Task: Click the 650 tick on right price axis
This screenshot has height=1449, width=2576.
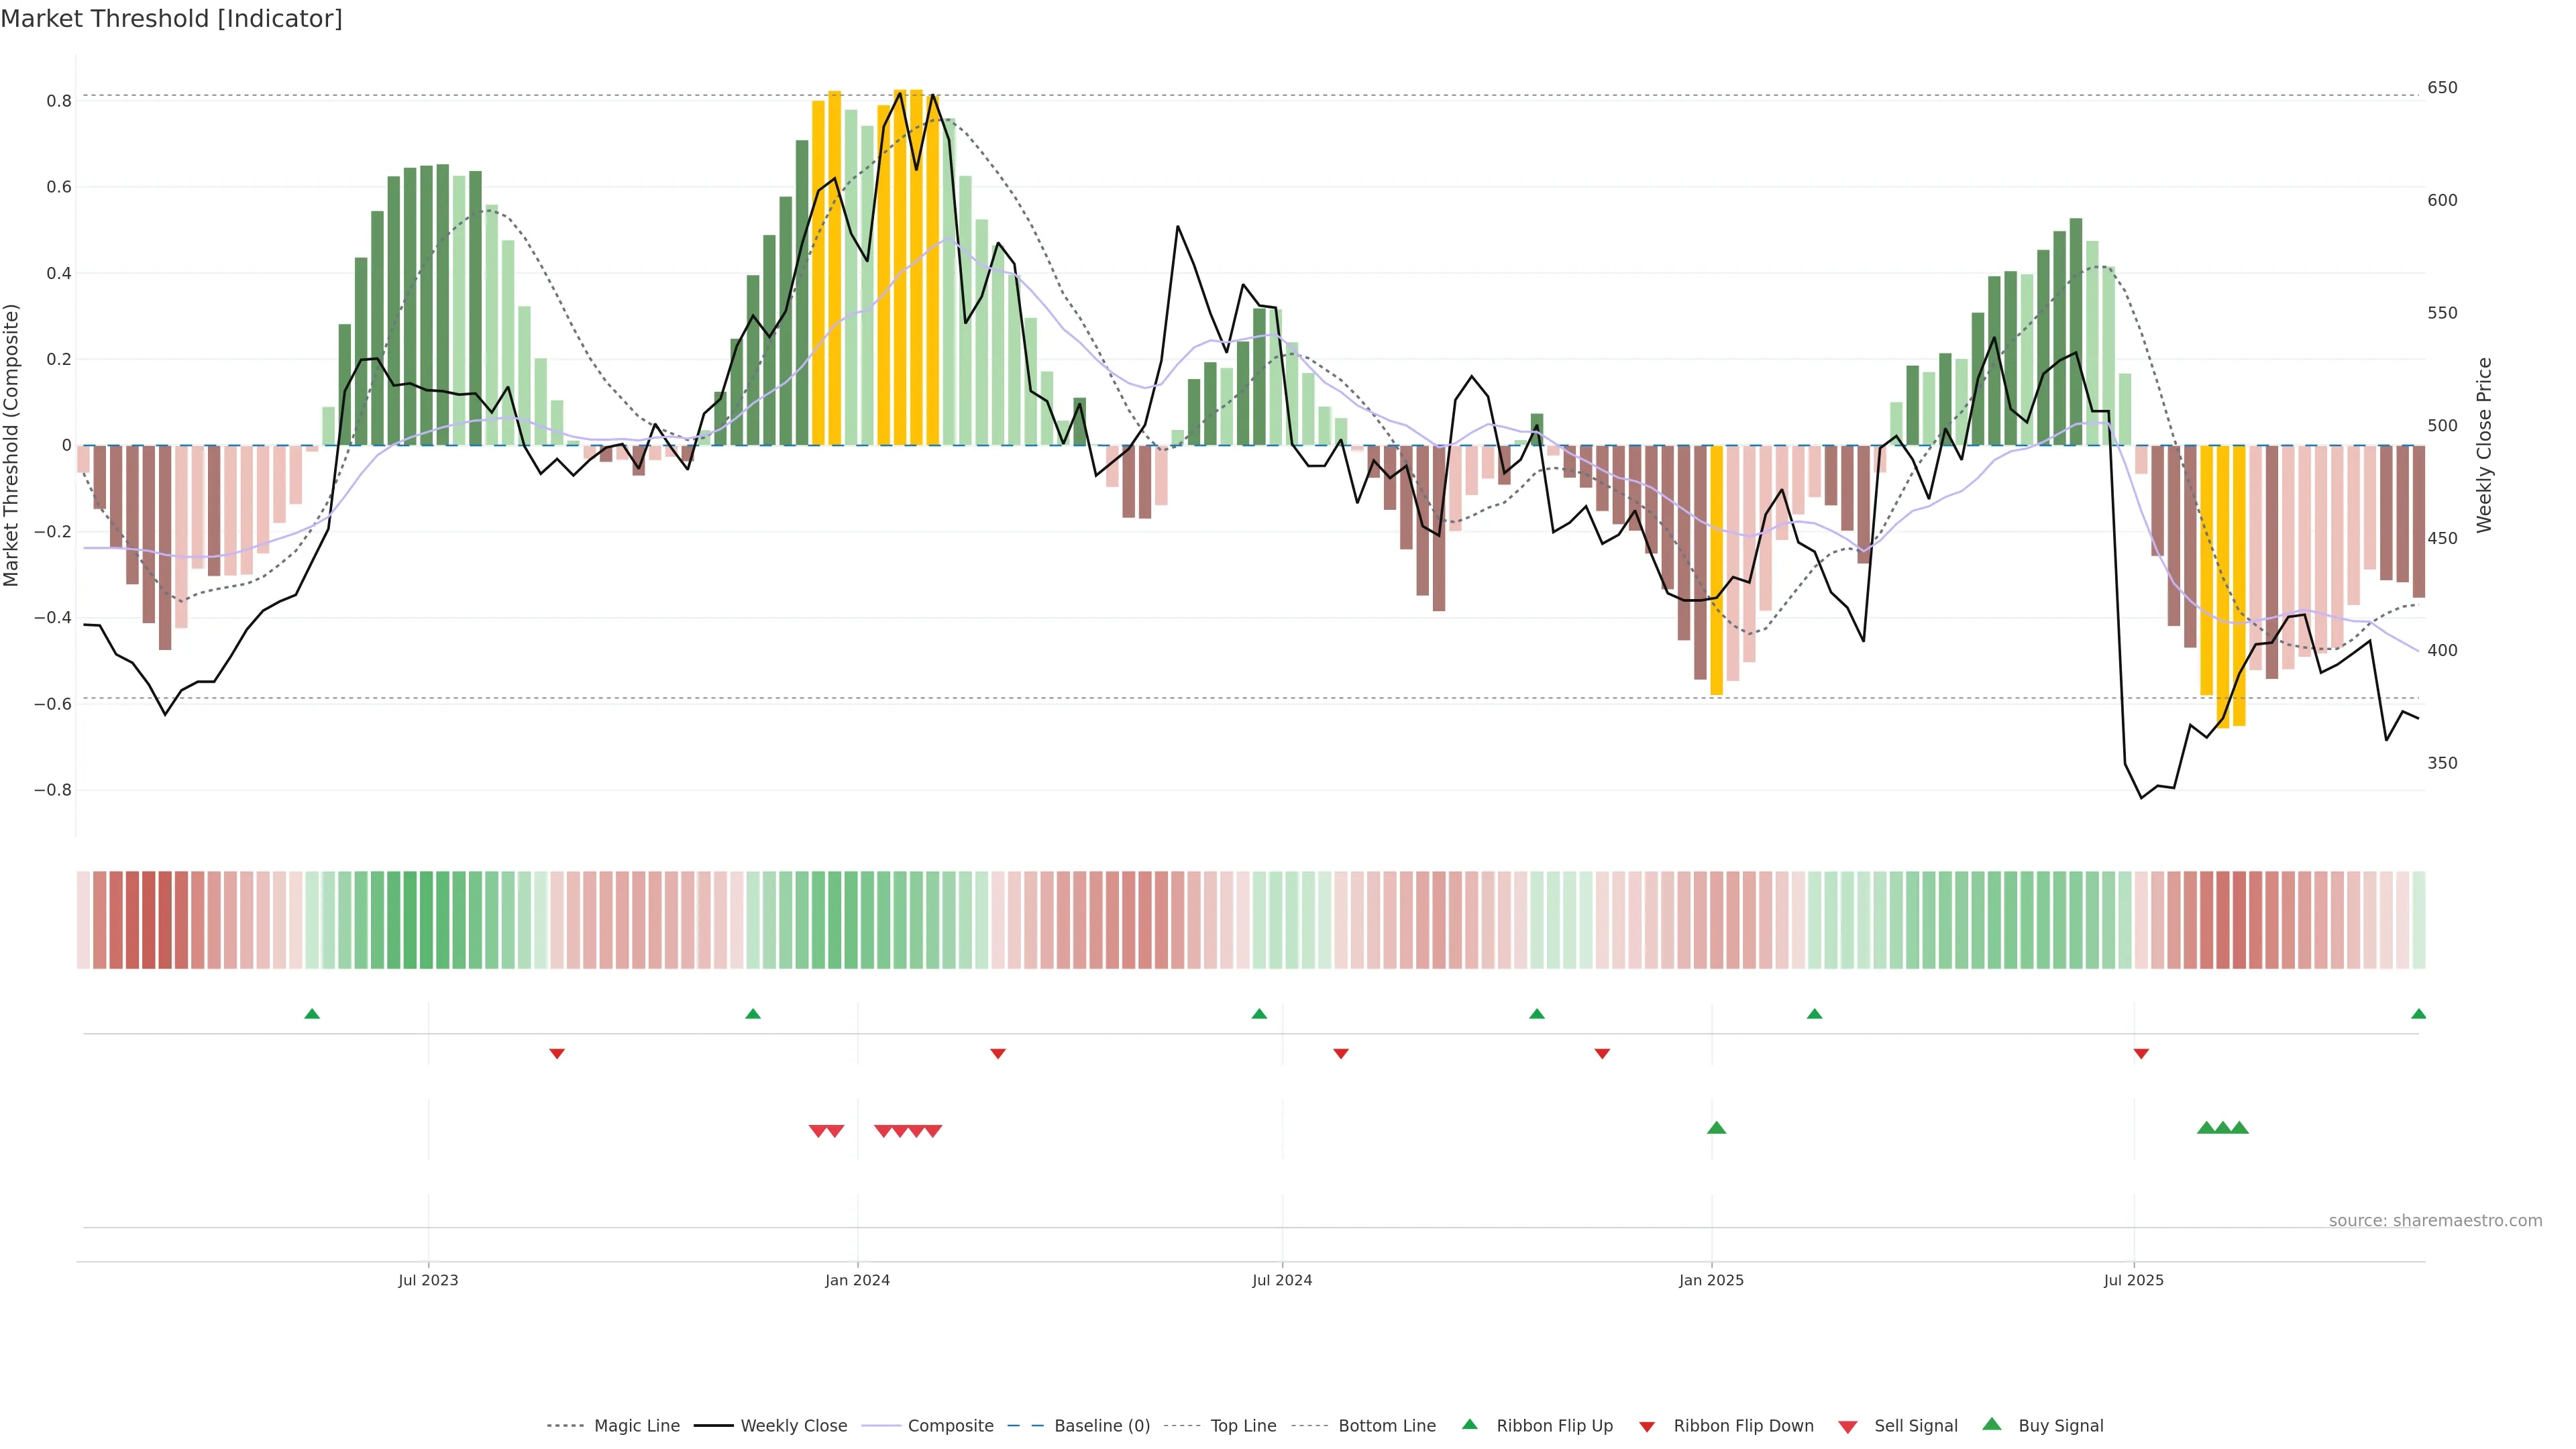Action: coord(2442,88)
